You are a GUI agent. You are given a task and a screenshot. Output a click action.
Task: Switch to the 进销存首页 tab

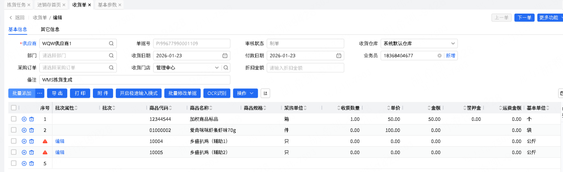click(x=49, y=5)
